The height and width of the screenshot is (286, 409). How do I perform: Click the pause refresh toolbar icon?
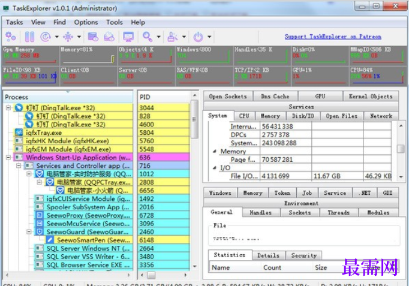pyautogui.click(x=29, y=37)
